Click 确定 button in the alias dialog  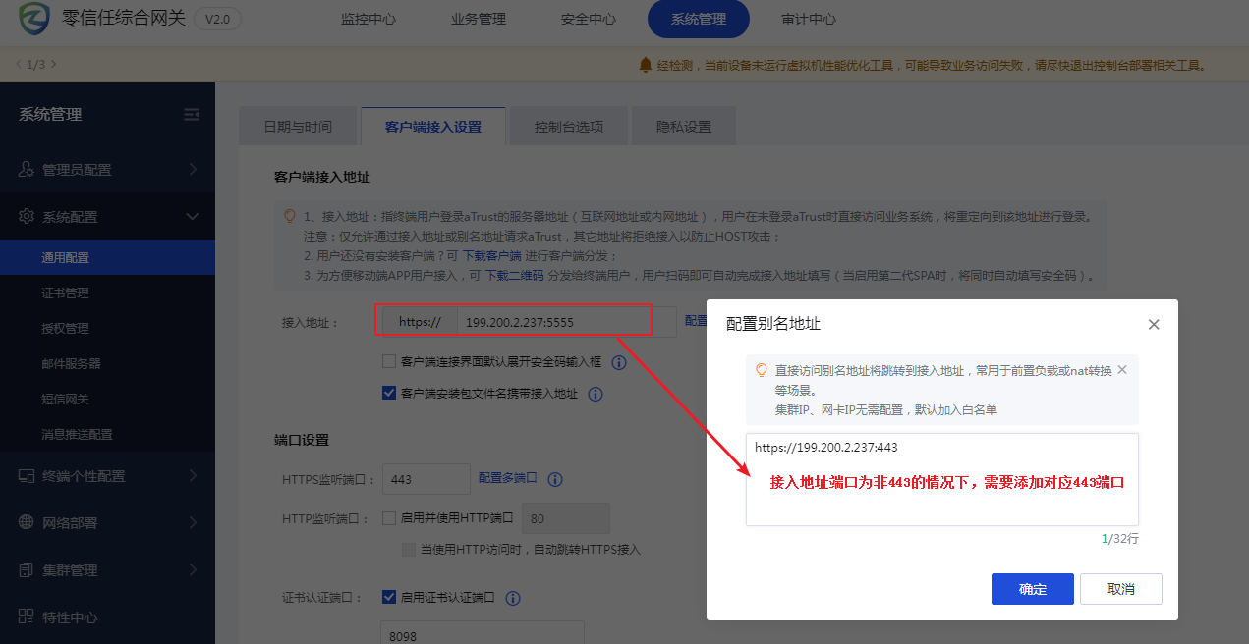tap(1032, 589)
